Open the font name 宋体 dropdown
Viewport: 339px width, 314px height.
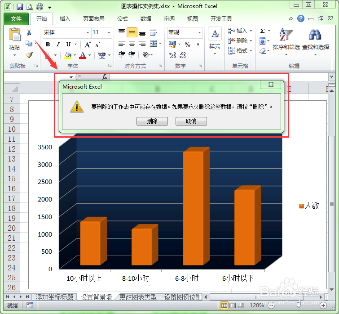pyautogui.click(x=88, y=32)
